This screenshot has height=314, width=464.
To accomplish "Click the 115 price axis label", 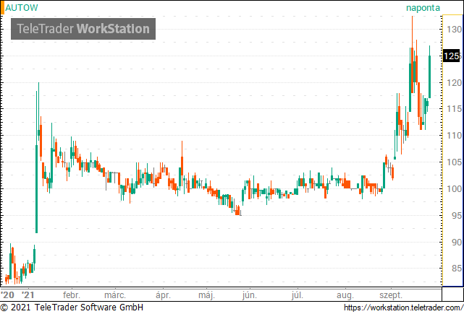I will click(455, 109).
